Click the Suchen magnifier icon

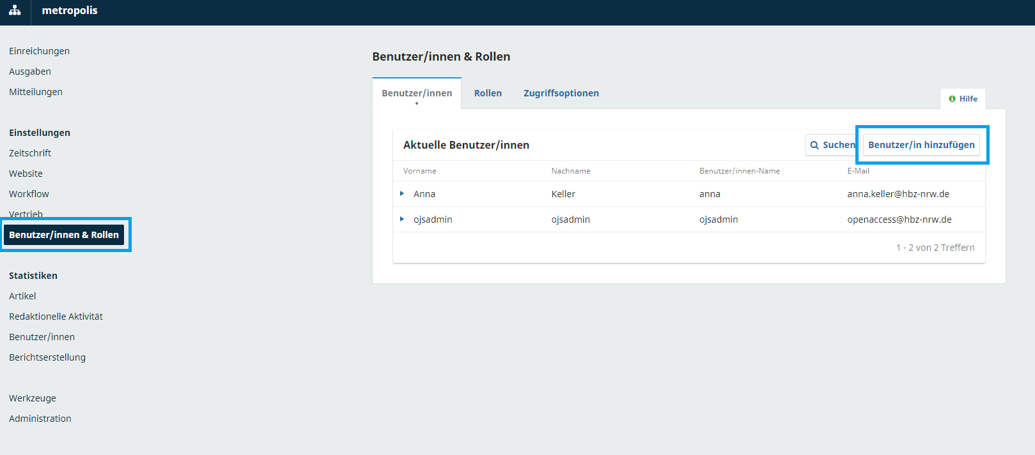[814, 145]
